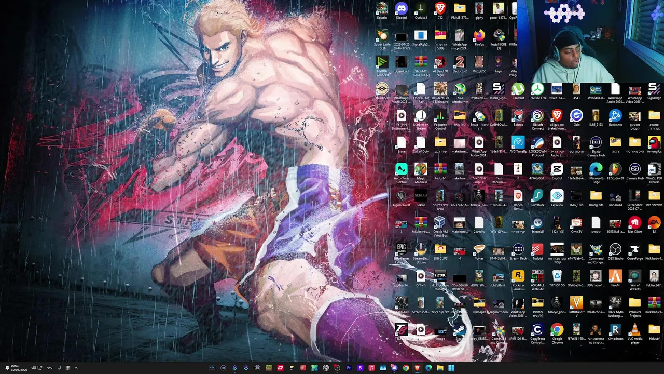
Task: Open the FiveM desktop shortcut
Action: click(x=615, y=279)
